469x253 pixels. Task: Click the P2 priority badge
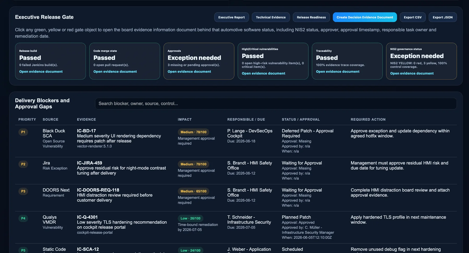pyautogui.click(x=23, y=164)
